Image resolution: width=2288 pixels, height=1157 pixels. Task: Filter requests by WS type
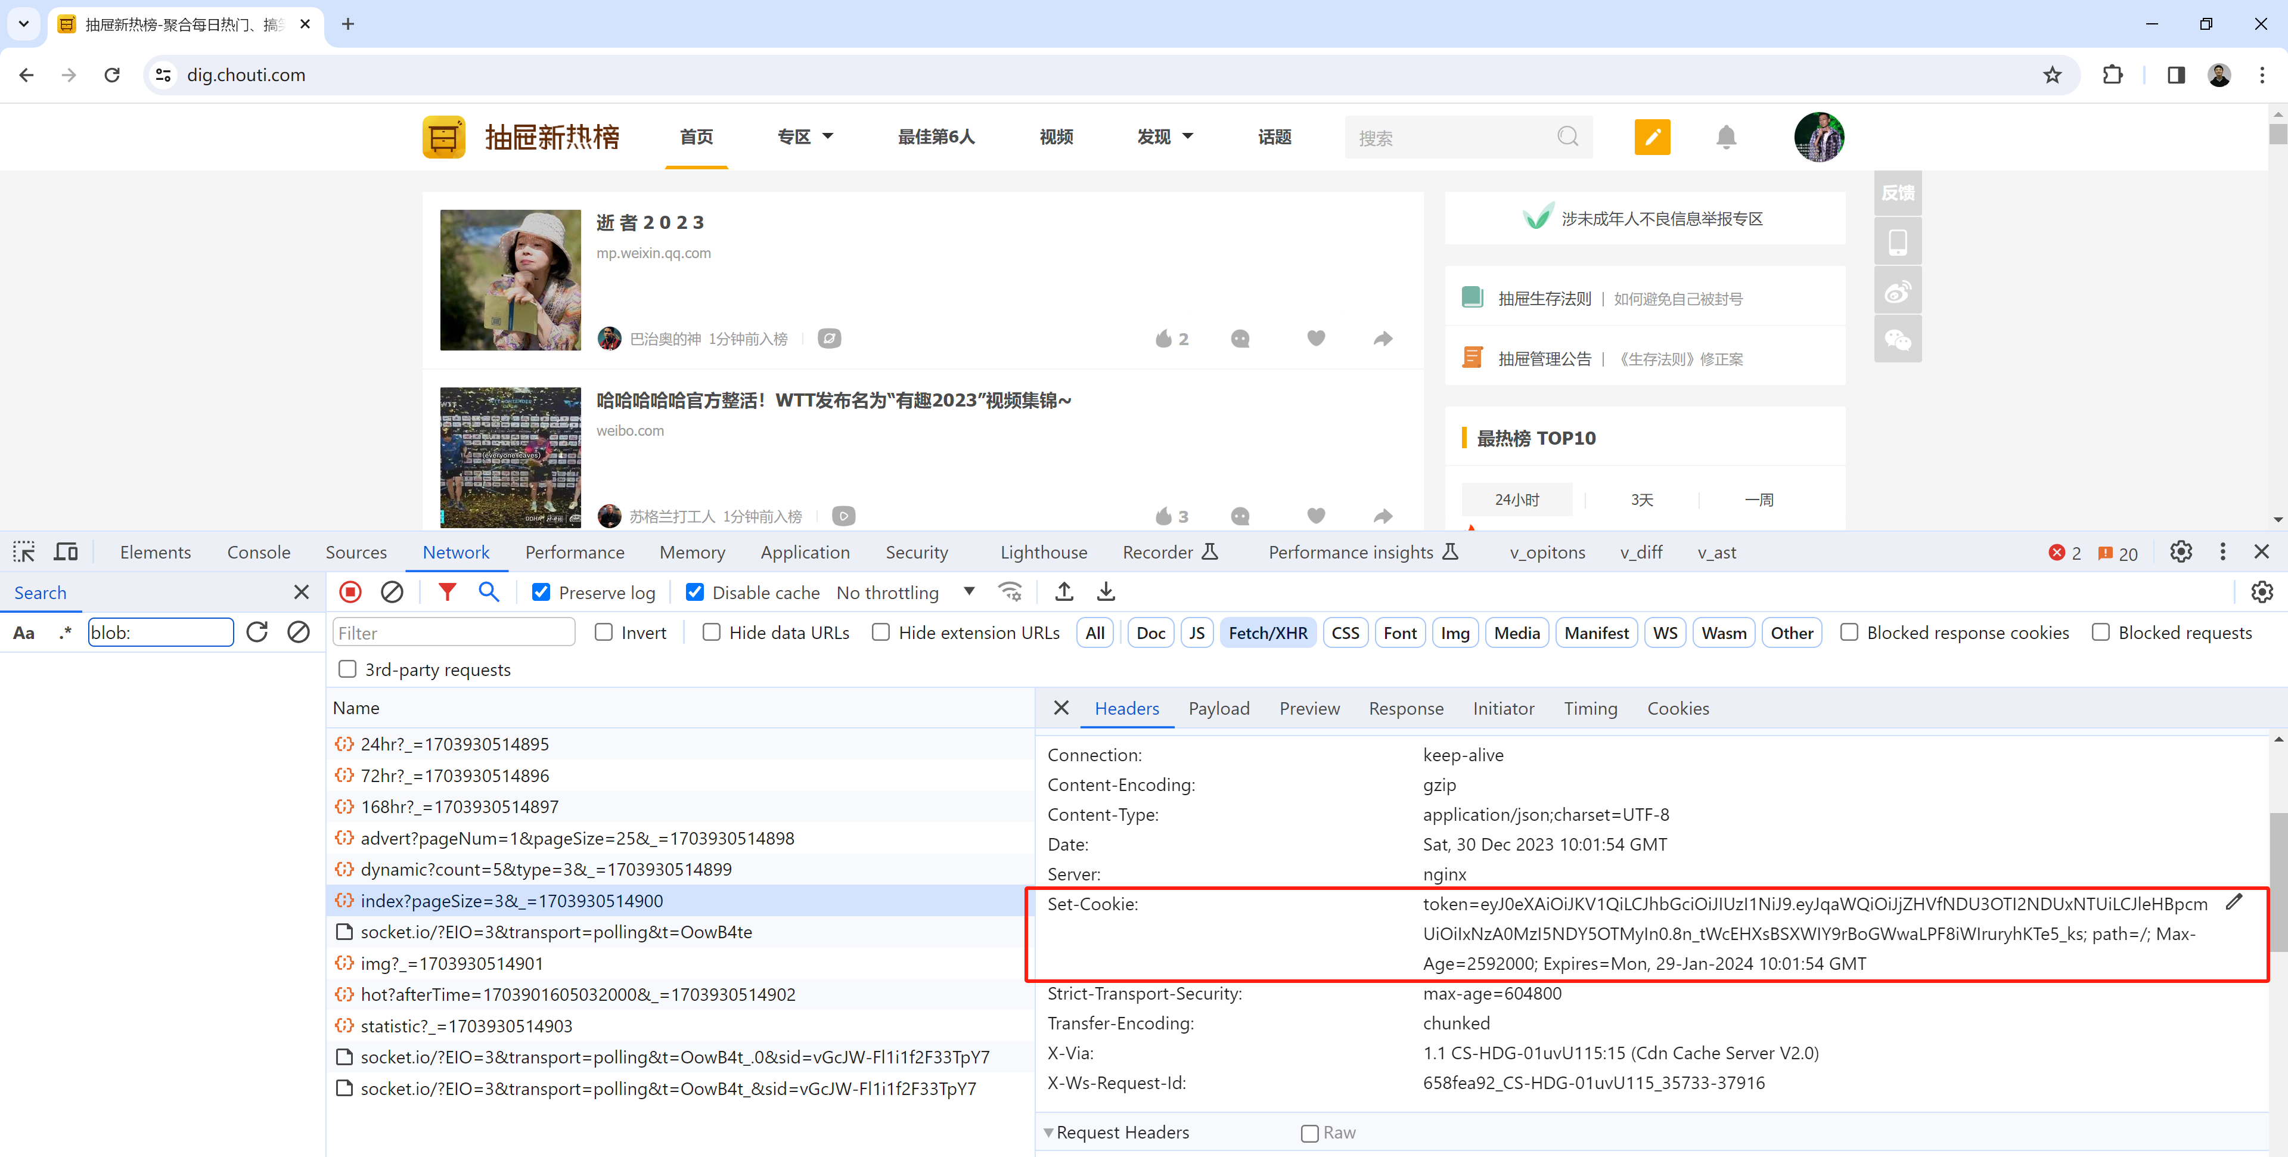[x=1665, y=632]
